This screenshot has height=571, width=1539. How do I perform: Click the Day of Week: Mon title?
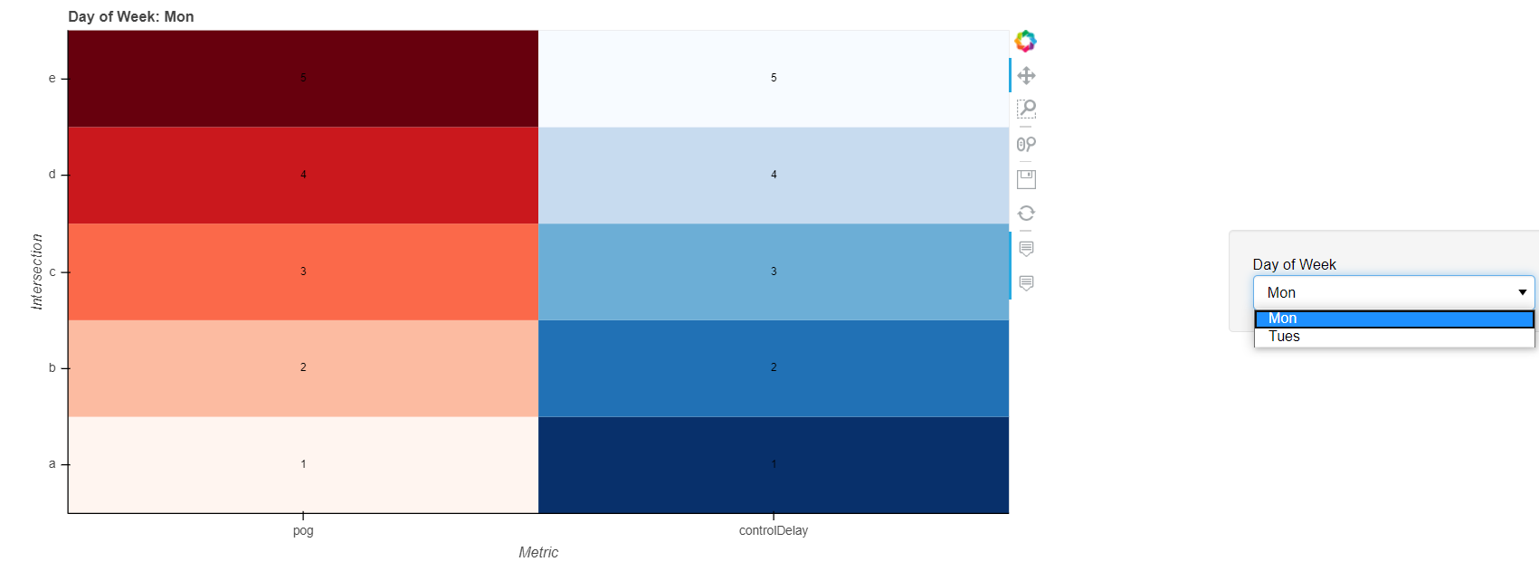131,16
